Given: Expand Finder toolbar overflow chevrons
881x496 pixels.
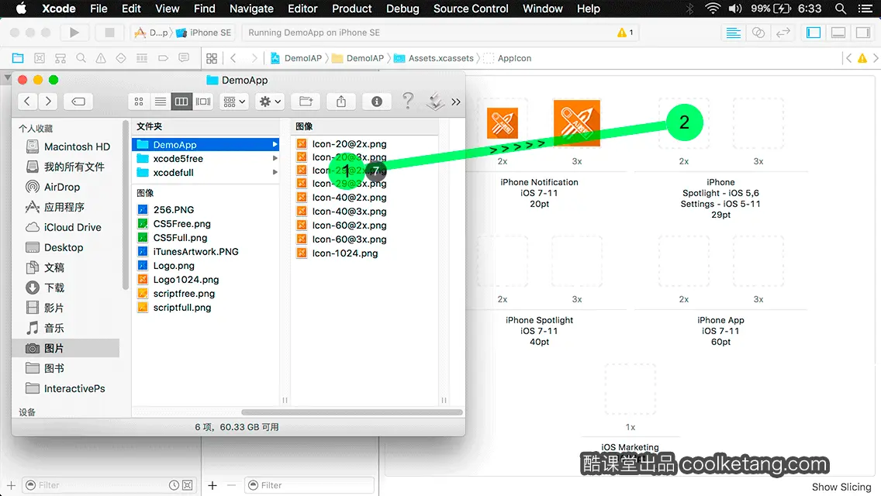Looking at the screenshot, I should click(x=456, y=102).
